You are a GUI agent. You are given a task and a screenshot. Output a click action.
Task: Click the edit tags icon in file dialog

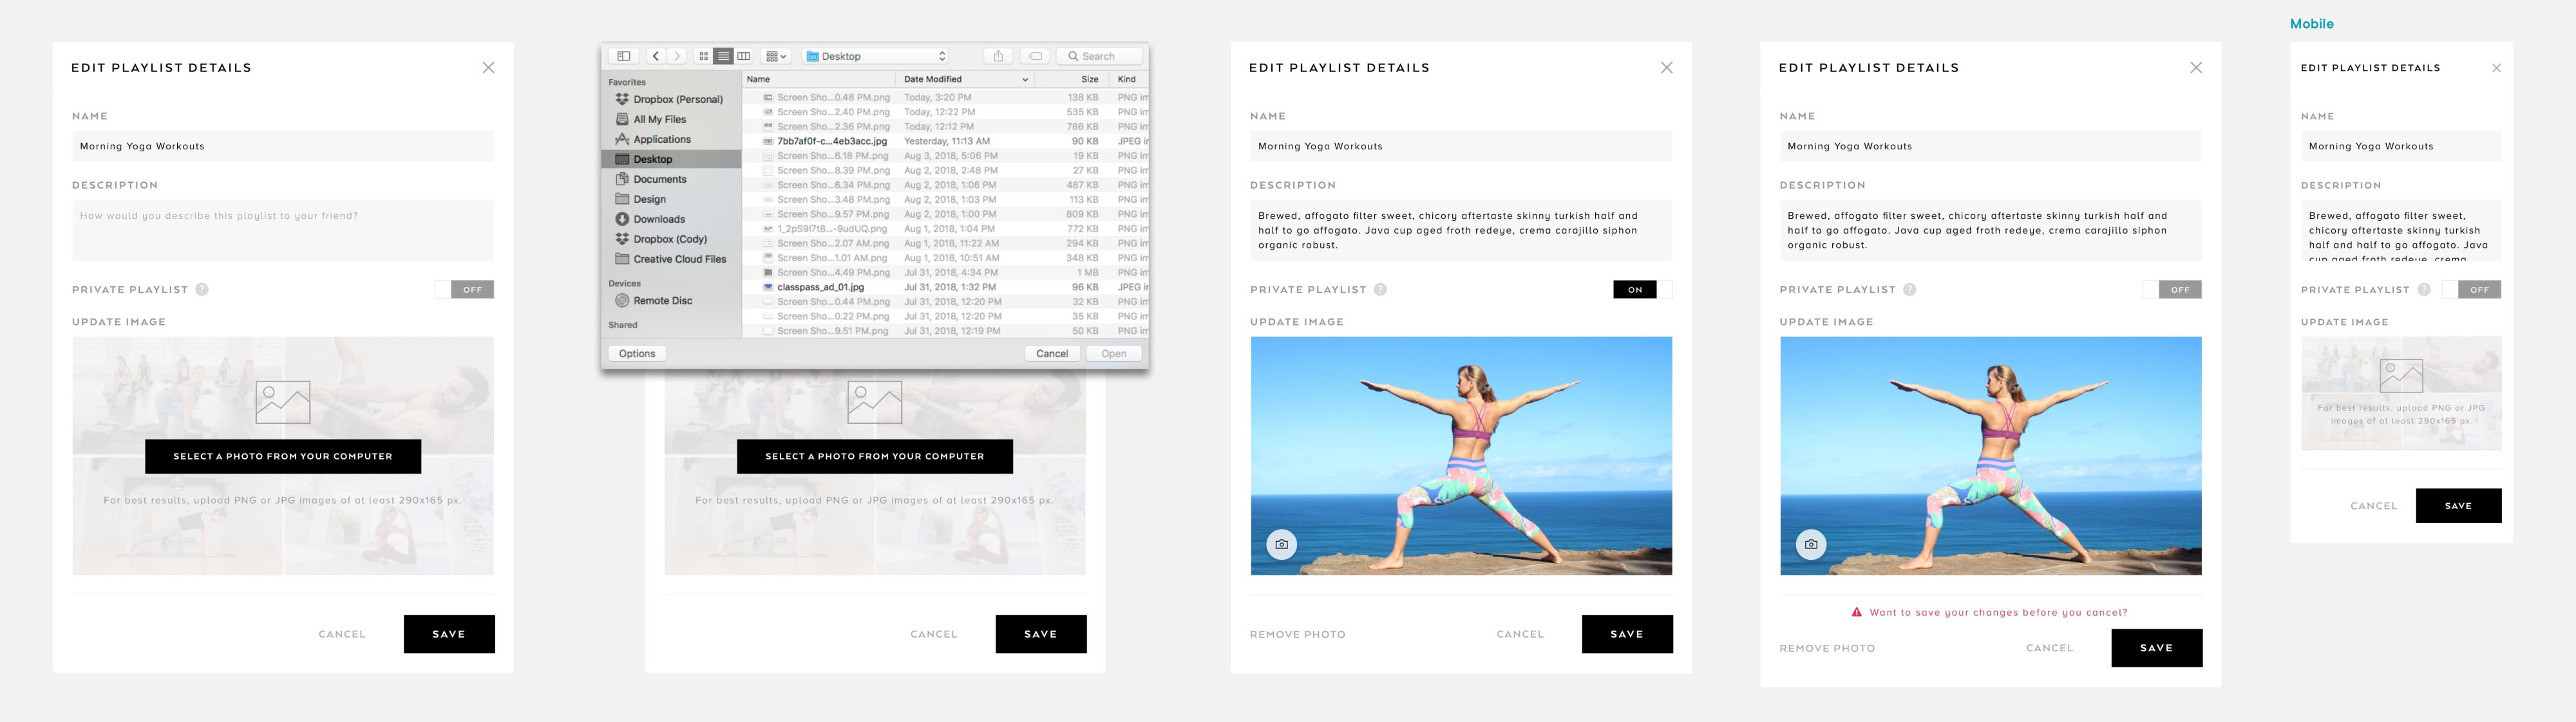point(1036,56)
